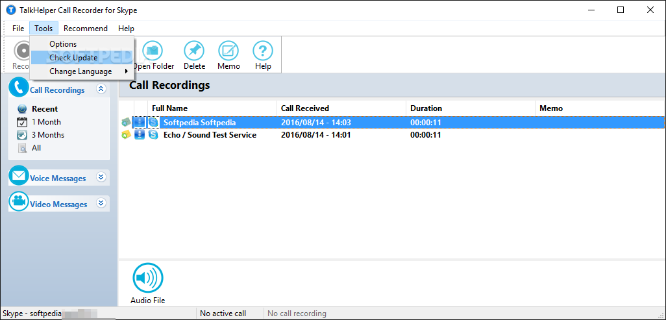The image size is (666, 320).
Task: Open the Help menu
Action: [x=126, y=29]
